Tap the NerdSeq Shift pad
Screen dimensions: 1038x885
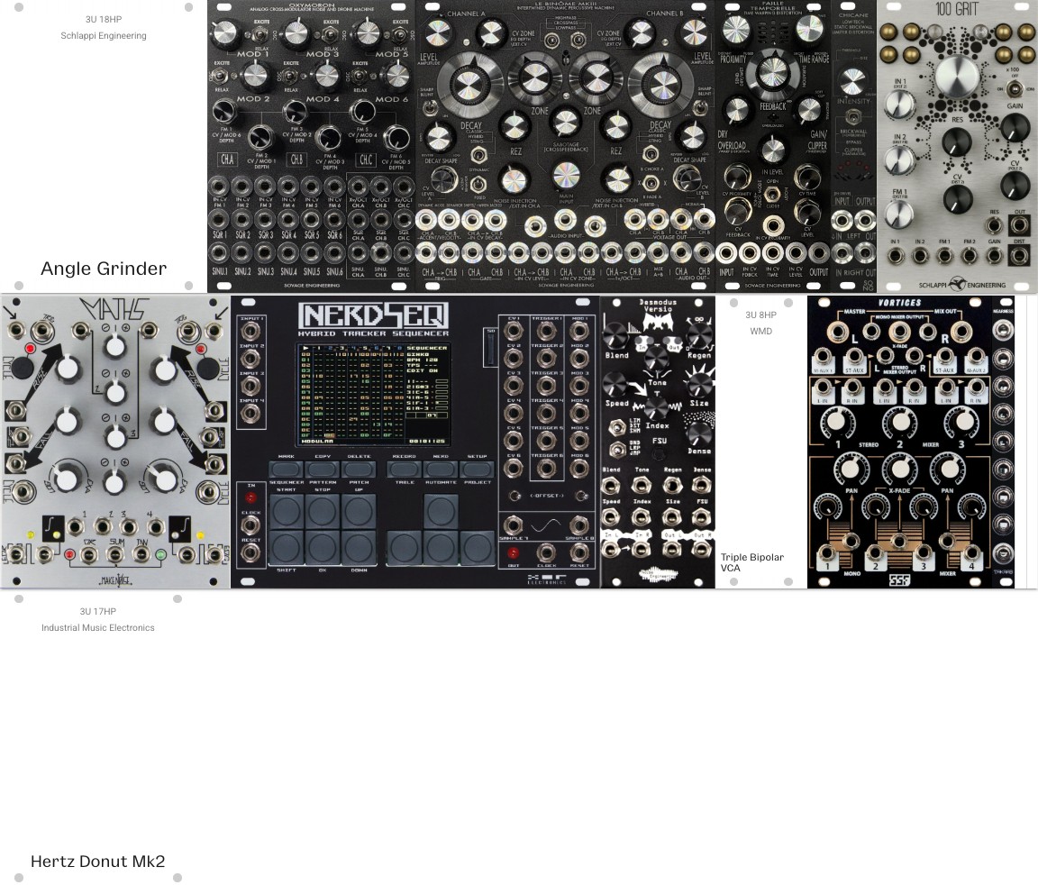286,547
